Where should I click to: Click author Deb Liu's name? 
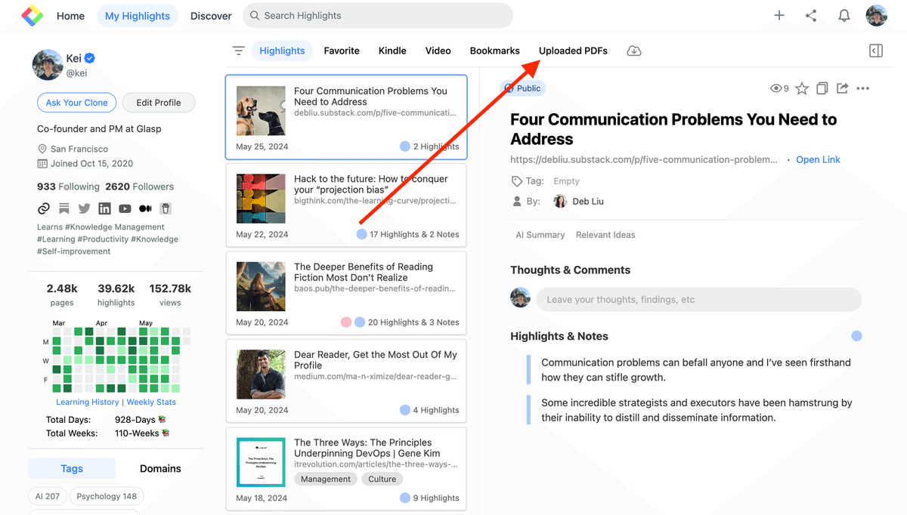click(588, 202)
